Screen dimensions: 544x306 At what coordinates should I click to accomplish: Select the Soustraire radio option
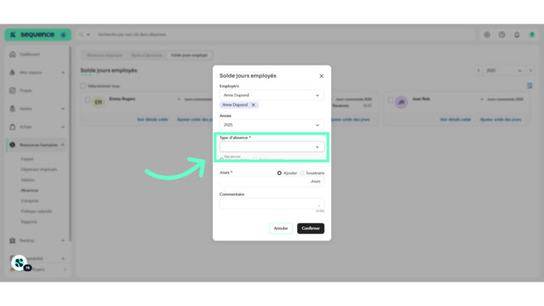tap(302, 173)
